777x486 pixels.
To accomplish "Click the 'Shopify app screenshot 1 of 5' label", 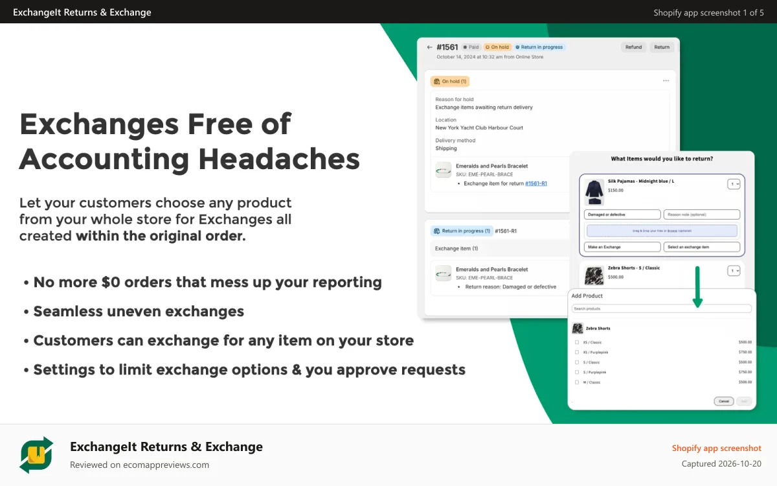I will [709, 12].
